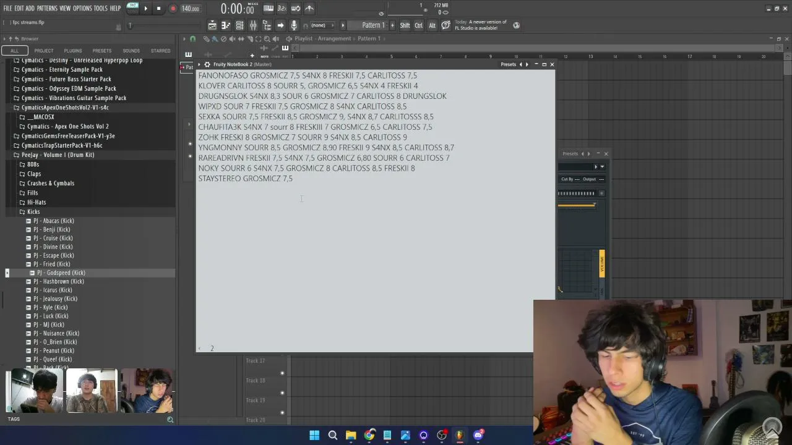Image resolution: width=792 pixels, height=445 pixels.
Task: Open the Windows Start menu
Action: pyautogui.click(x=314, y=435)
